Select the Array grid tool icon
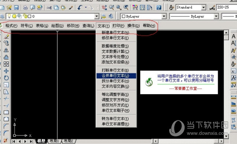This screenshot has width=237, height=144. [x=6, y=64]
